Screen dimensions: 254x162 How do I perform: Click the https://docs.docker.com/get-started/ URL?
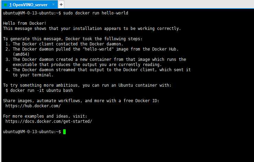[x=48, y=121]
